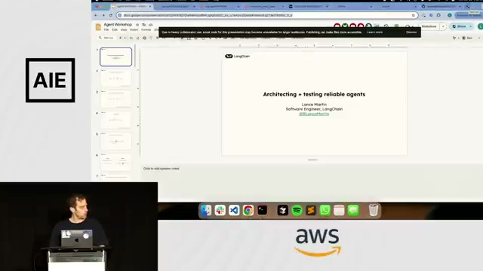Screen dimensions: 483x271
Task: Select slide 3 thumbnail
Action: pos(116,99)
